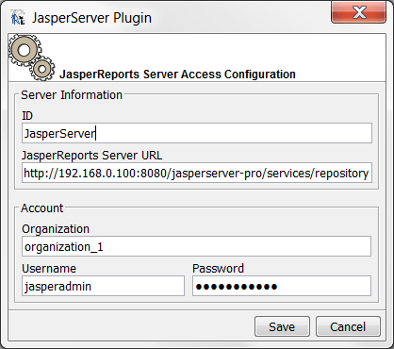The height and width of the screenshot is (349, 394).
Task: Click the masked Password field
Action: pos(282,286)
